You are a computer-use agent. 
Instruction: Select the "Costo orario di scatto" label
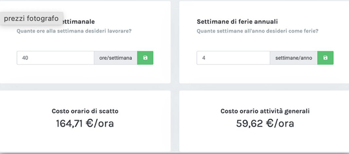85,111
